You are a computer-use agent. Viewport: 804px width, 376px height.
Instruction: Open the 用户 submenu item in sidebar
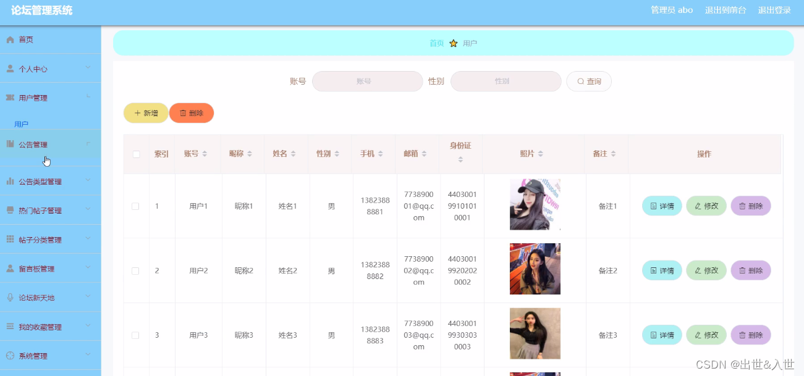tap(22, 124)
